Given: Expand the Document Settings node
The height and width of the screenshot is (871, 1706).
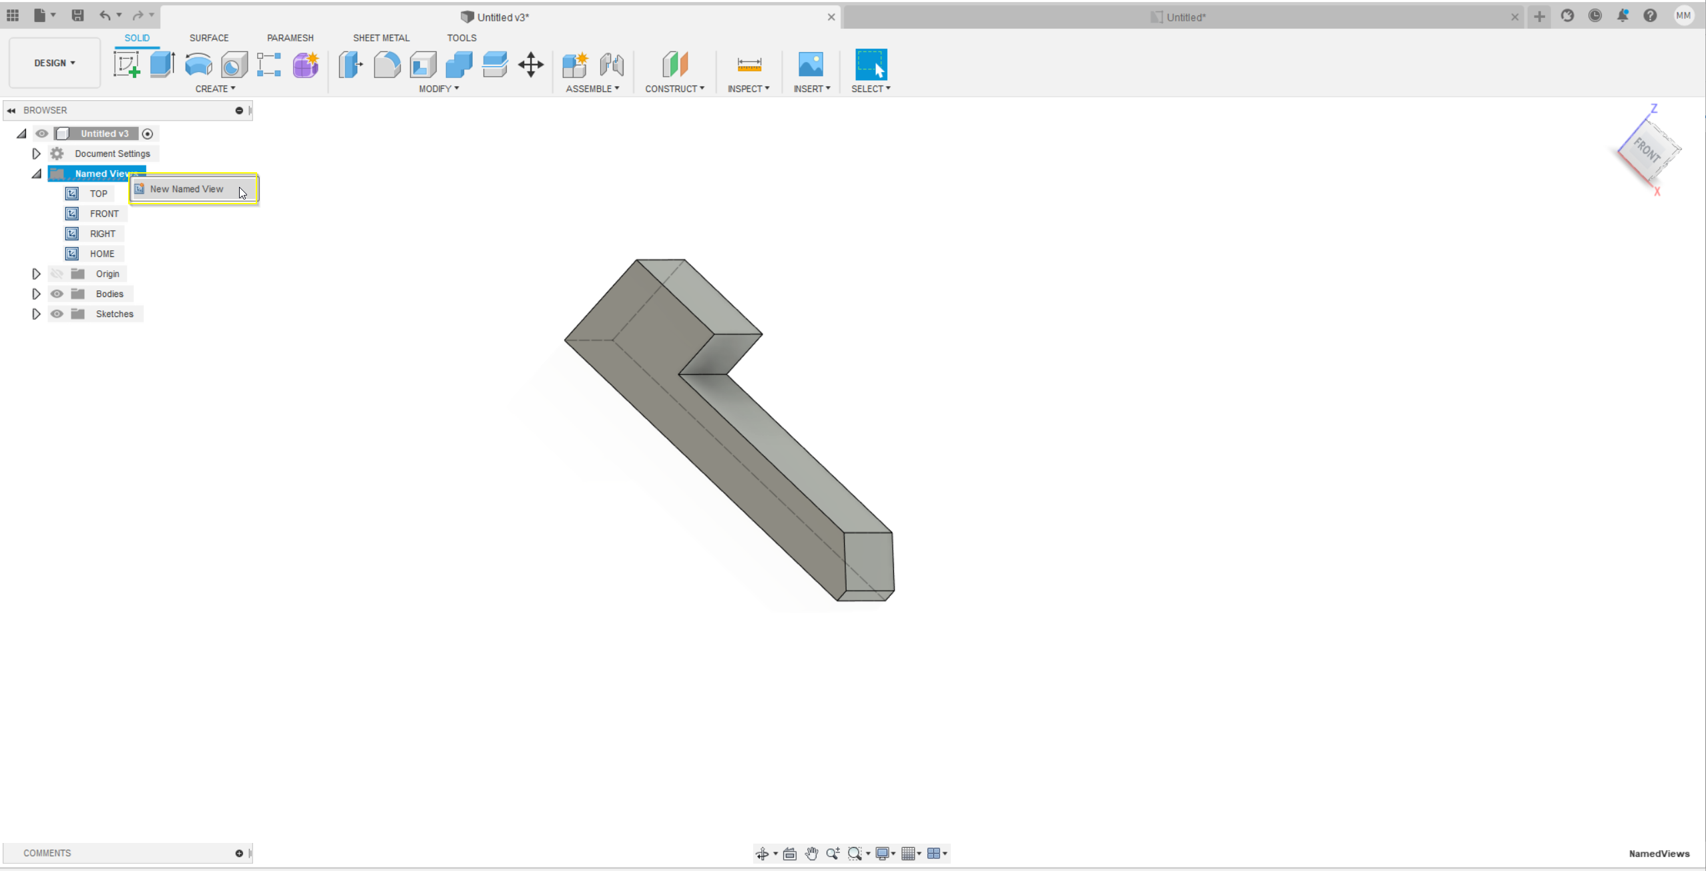Looking at the screenshot, I should point(36,154).
